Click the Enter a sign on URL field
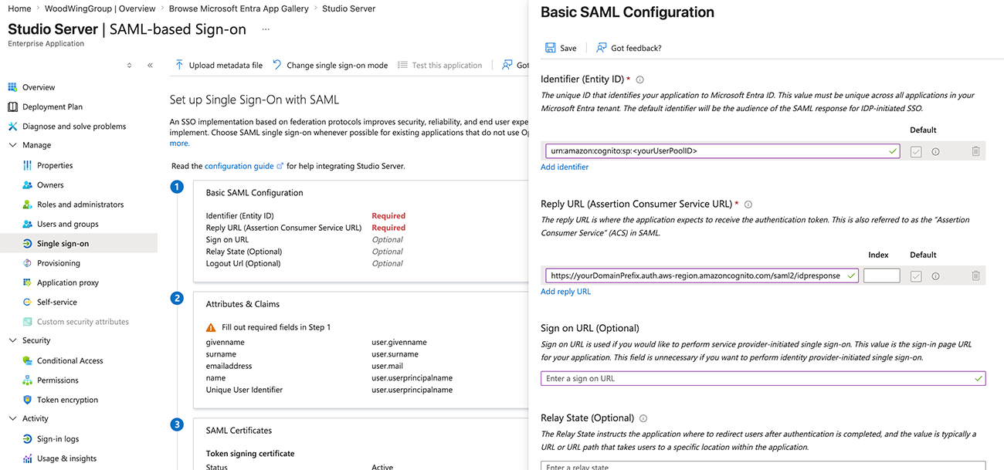The image size is (1004, 470). (763, 379)
